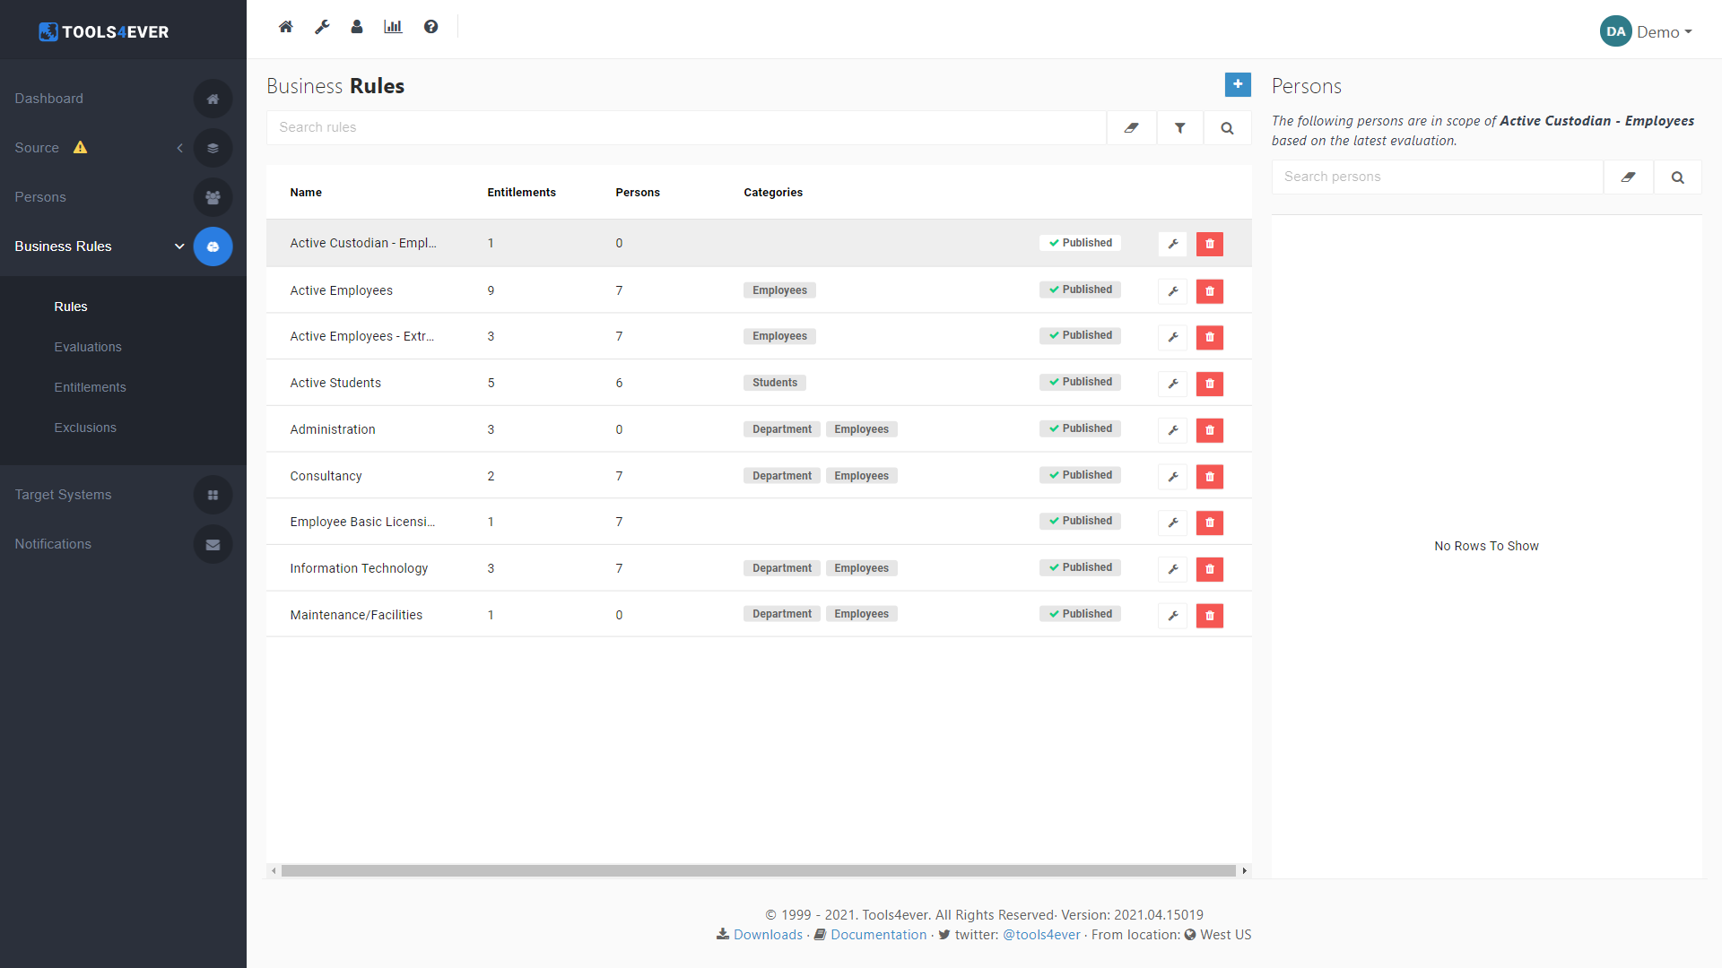This screenshot has height=968, width=1722.
Task: Click the Downloads footer link
Action: pos(768,935)
